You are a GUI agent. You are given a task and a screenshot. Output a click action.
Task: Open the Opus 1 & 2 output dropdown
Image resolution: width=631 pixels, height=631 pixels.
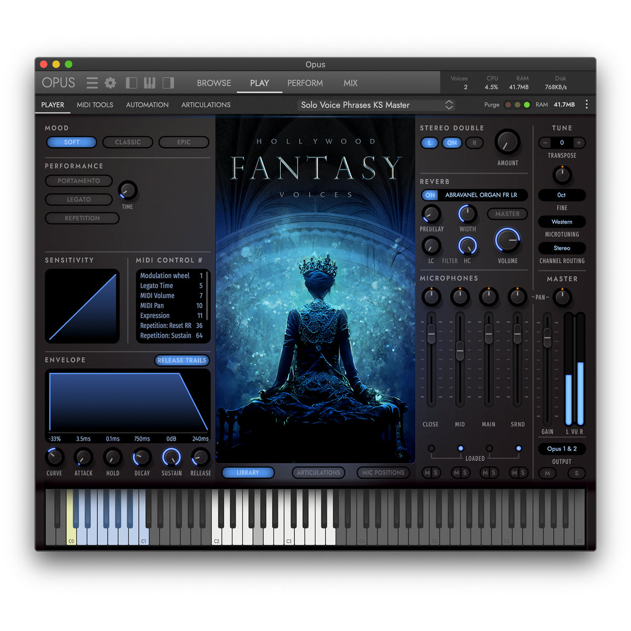[x=562, y=449]
